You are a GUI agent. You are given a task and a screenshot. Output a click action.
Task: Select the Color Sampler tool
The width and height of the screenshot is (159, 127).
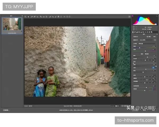[x=34, y=17]
